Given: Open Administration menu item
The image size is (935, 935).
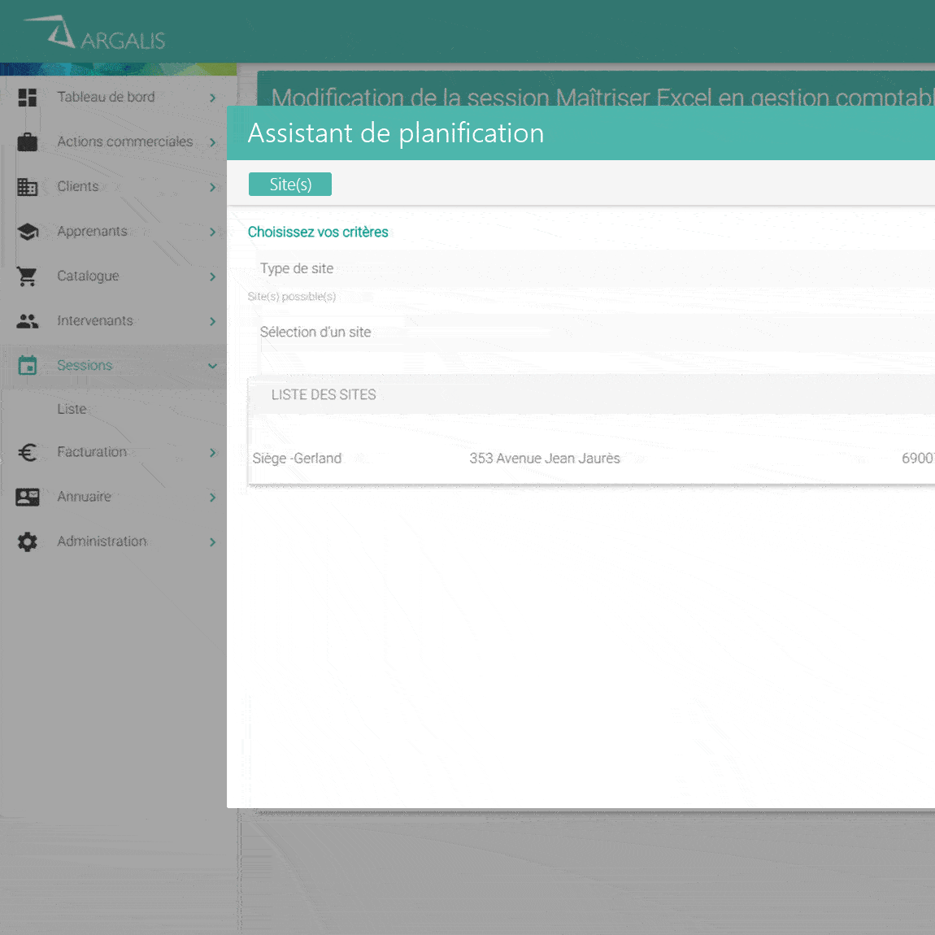Looking at the screenshot, I should 102,541.
